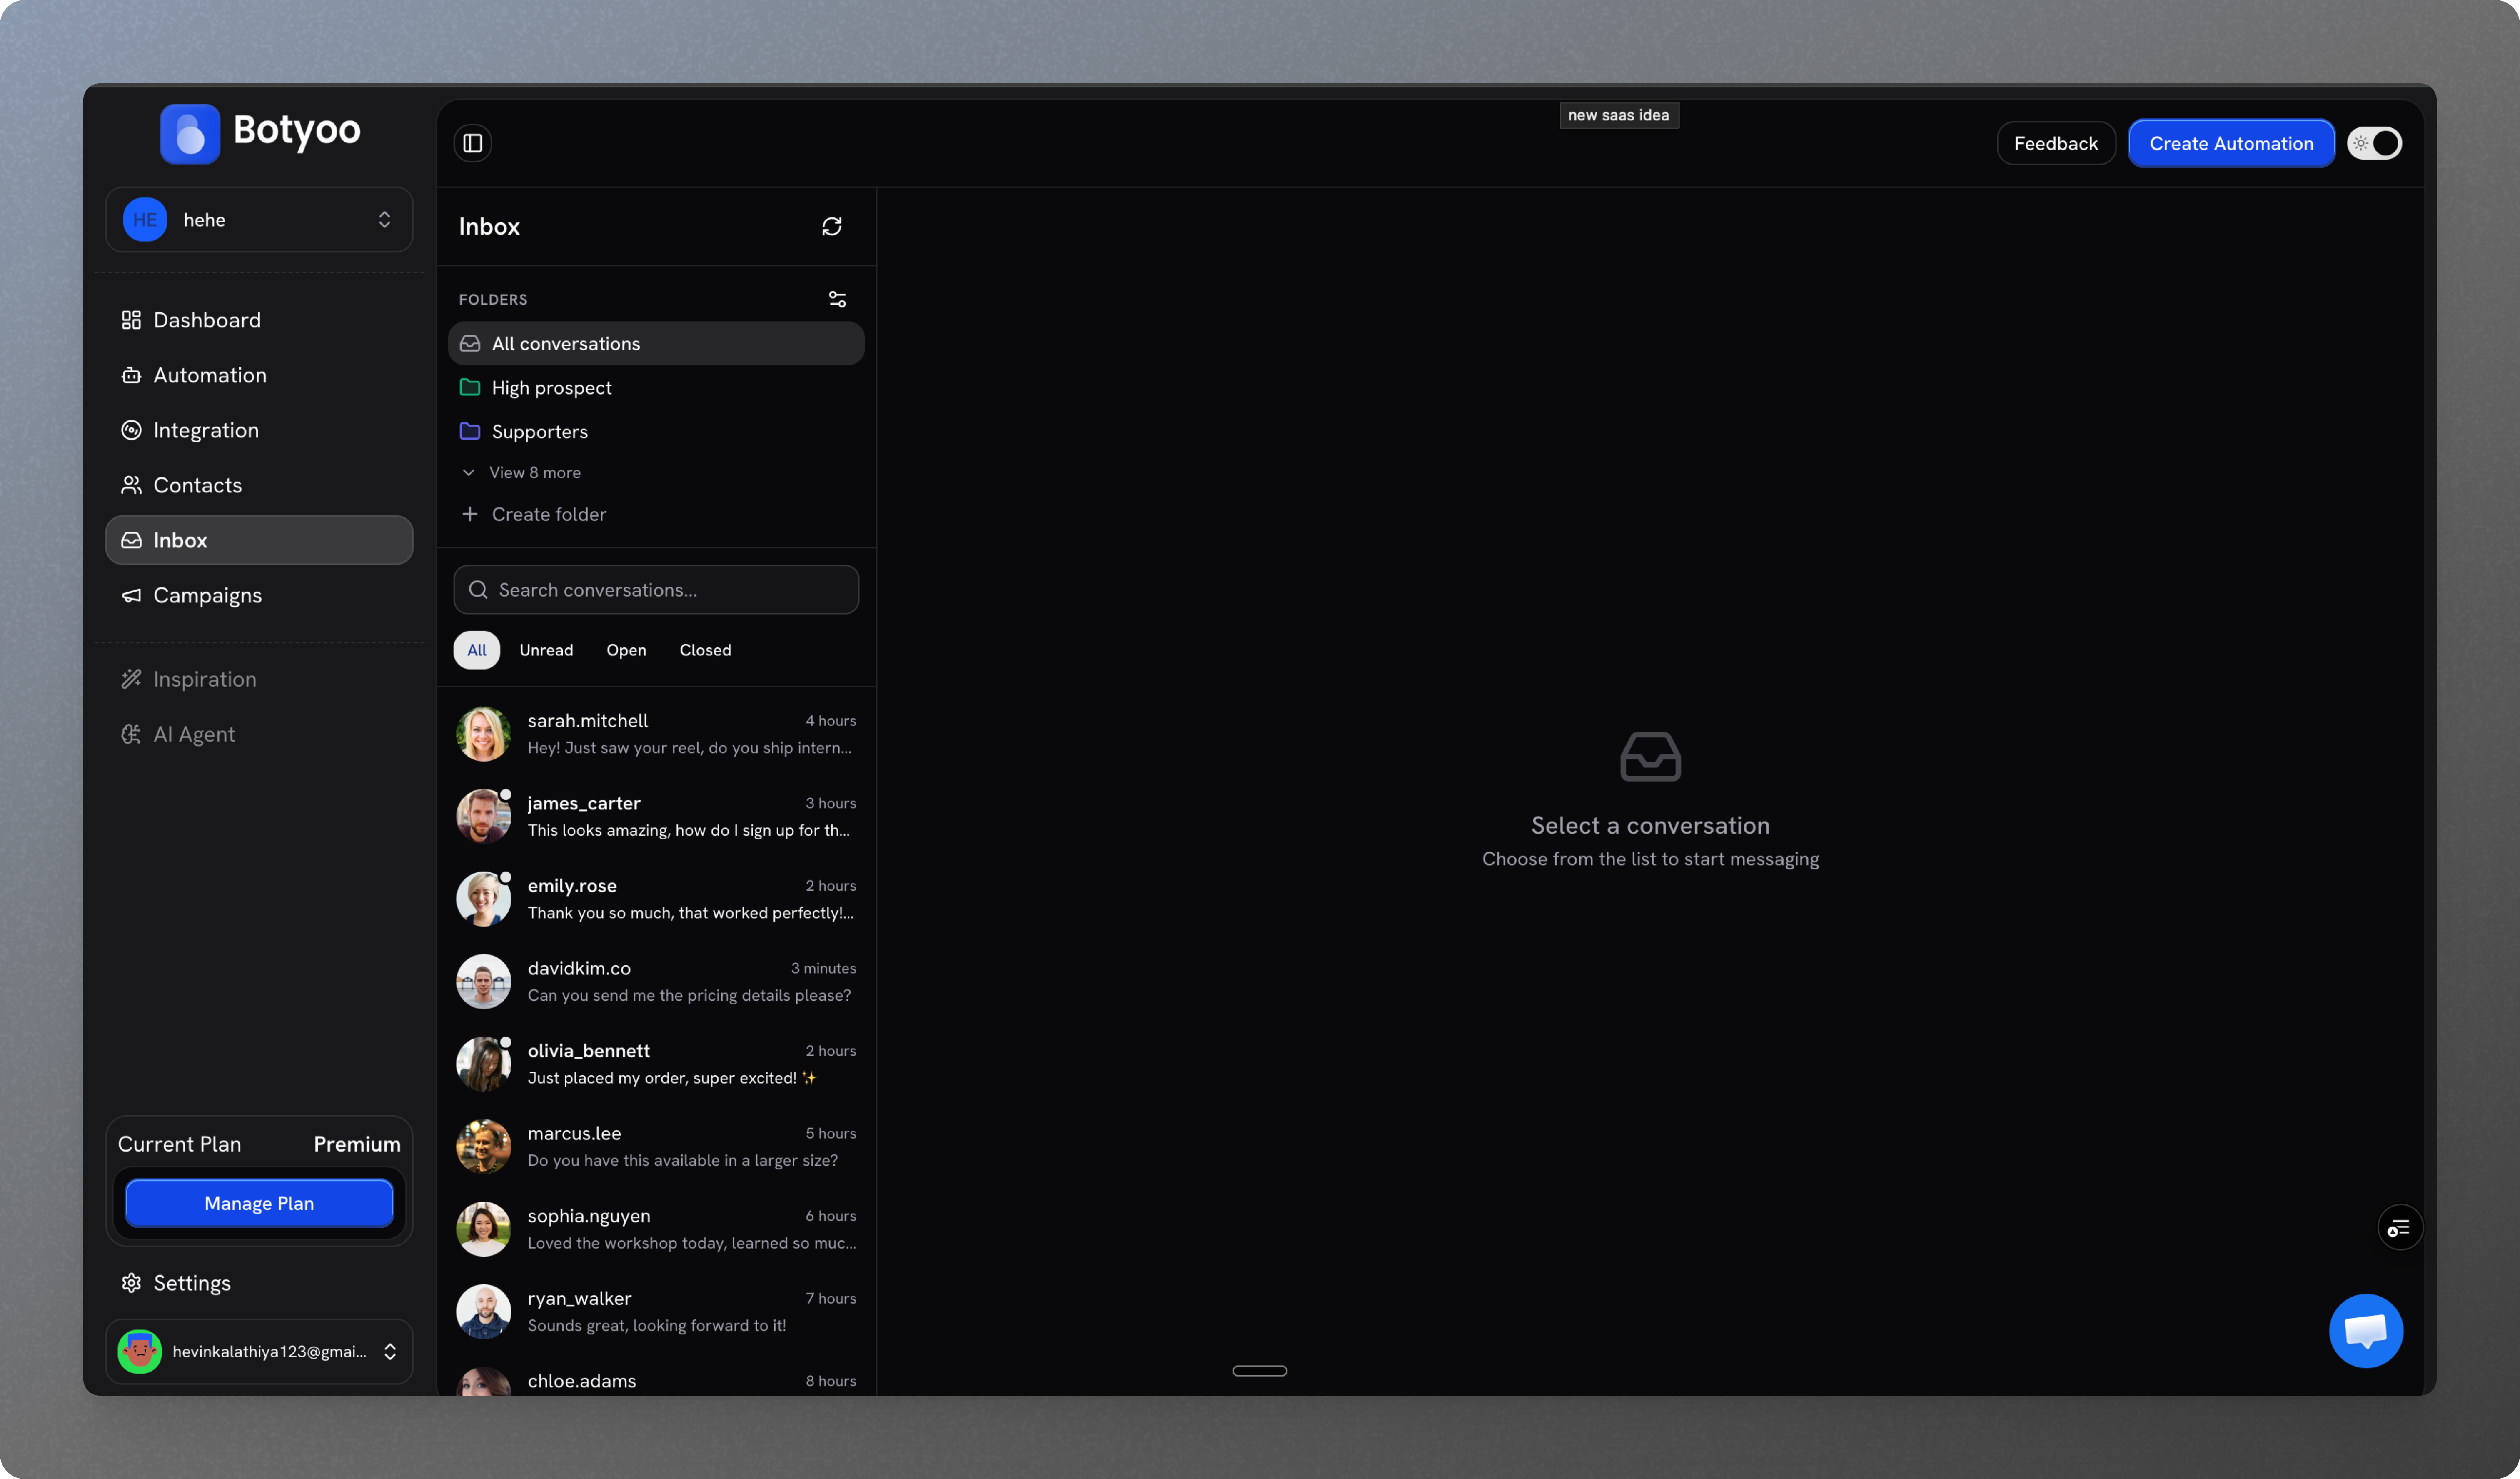
Task: Click the HE workspace avatar
Action: (145, 219)
